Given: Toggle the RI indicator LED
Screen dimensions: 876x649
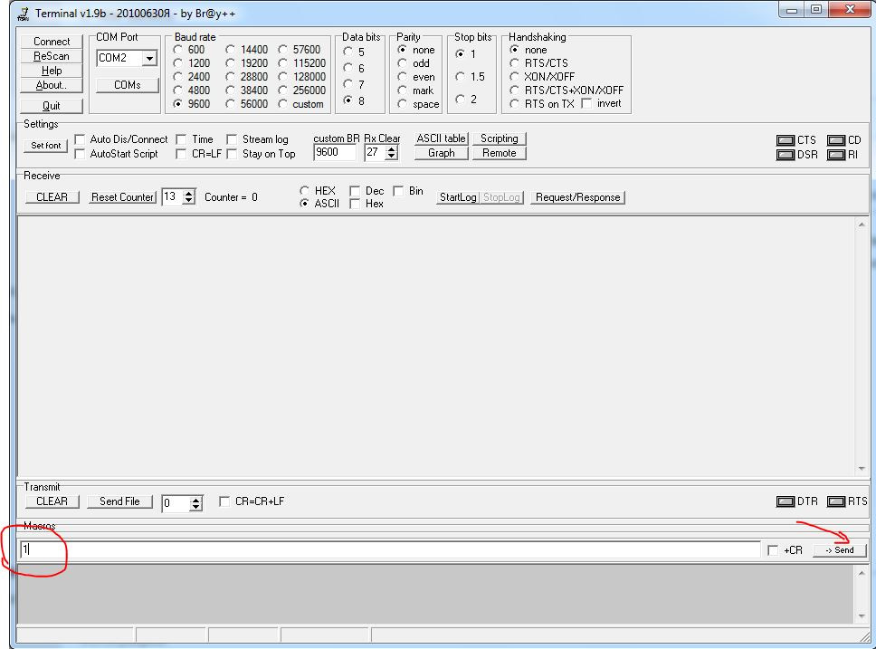Looking at the screenshot, I should tap(836, 155).
